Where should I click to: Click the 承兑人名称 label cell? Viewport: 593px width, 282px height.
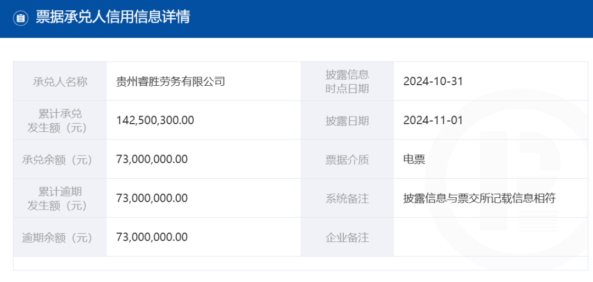[x=60, y=82]
